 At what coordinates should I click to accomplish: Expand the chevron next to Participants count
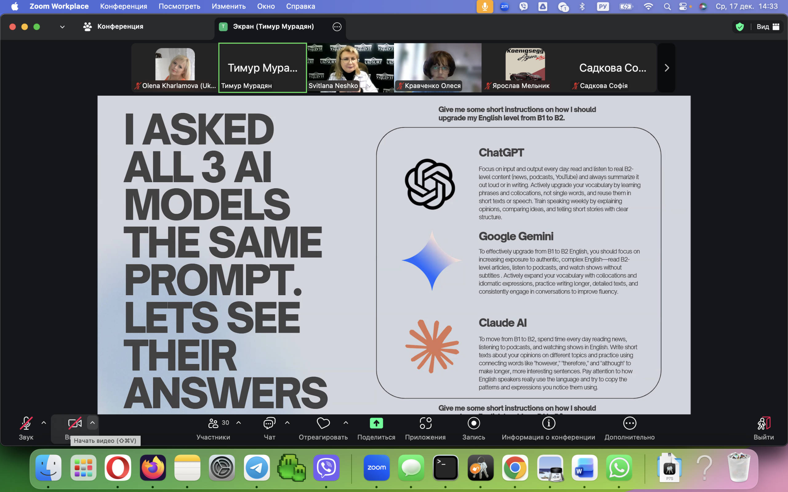[x=239, y=423]
